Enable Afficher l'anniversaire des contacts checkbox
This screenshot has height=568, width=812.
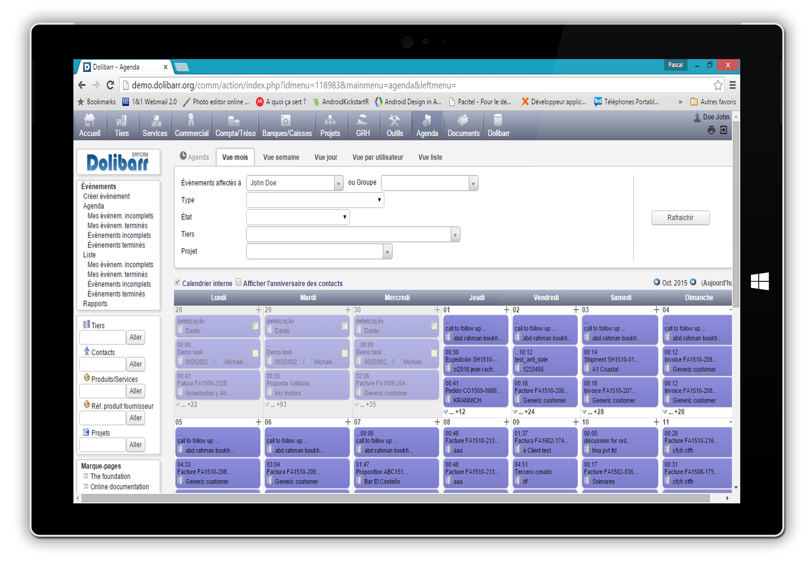(x=239, y=283)
